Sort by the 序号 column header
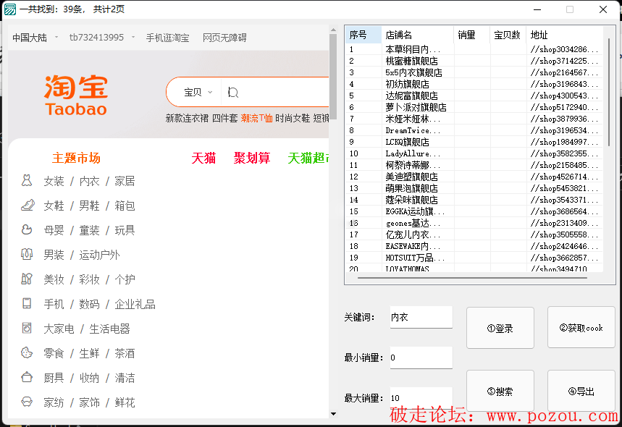Screen dimensions: 622x427 (363, 35)
